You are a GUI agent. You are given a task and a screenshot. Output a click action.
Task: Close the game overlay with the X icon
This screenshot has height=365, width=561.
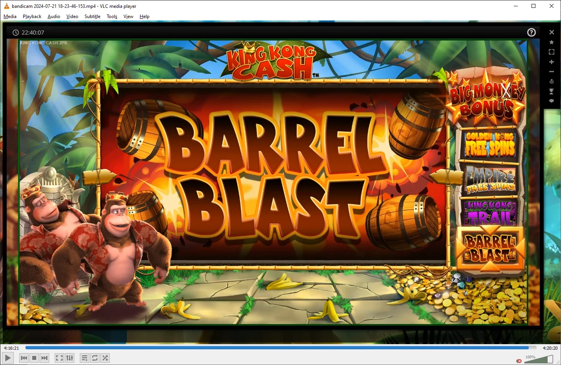pyautogui.click(x=552, y=32)
